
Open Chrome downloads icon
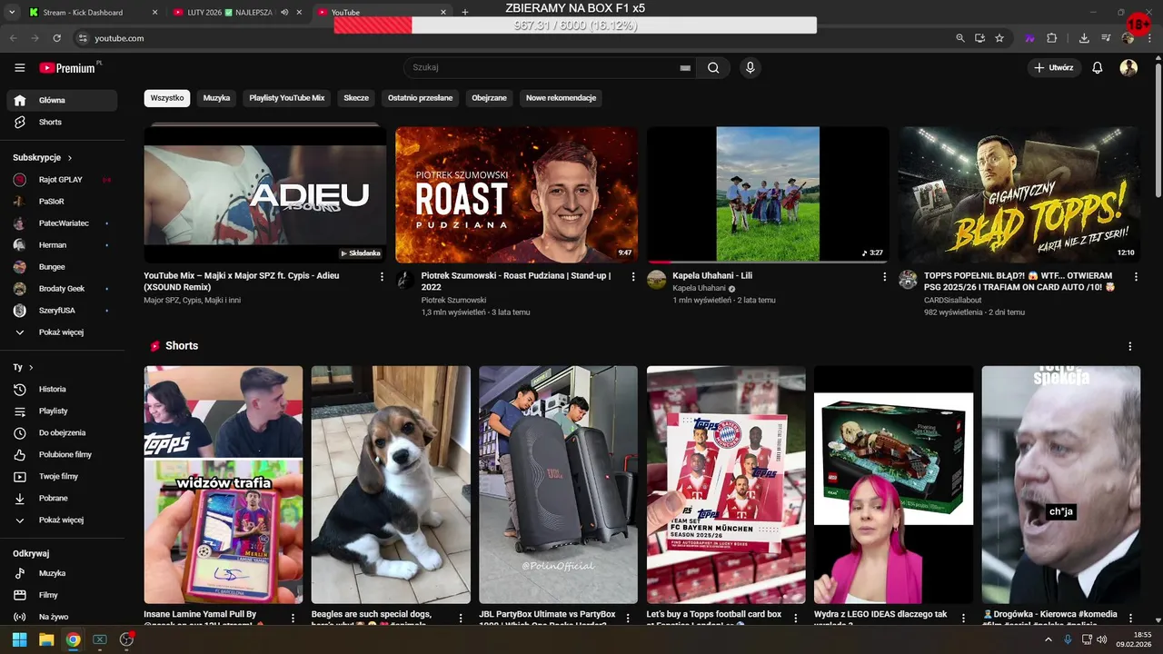pyautogui.click(x=1084, y=38)
